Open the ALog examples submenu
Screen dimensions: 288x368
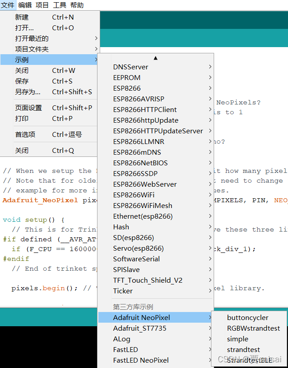point(156,339)
